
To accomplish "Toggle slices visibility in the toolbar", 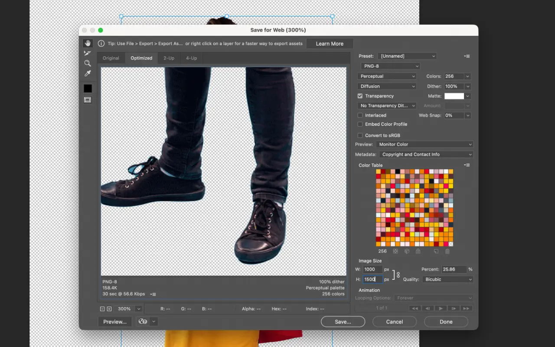I will [x=88, y=100].
